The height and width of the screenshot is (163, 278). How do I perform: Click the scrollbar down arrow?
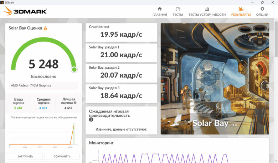[276, 162]
